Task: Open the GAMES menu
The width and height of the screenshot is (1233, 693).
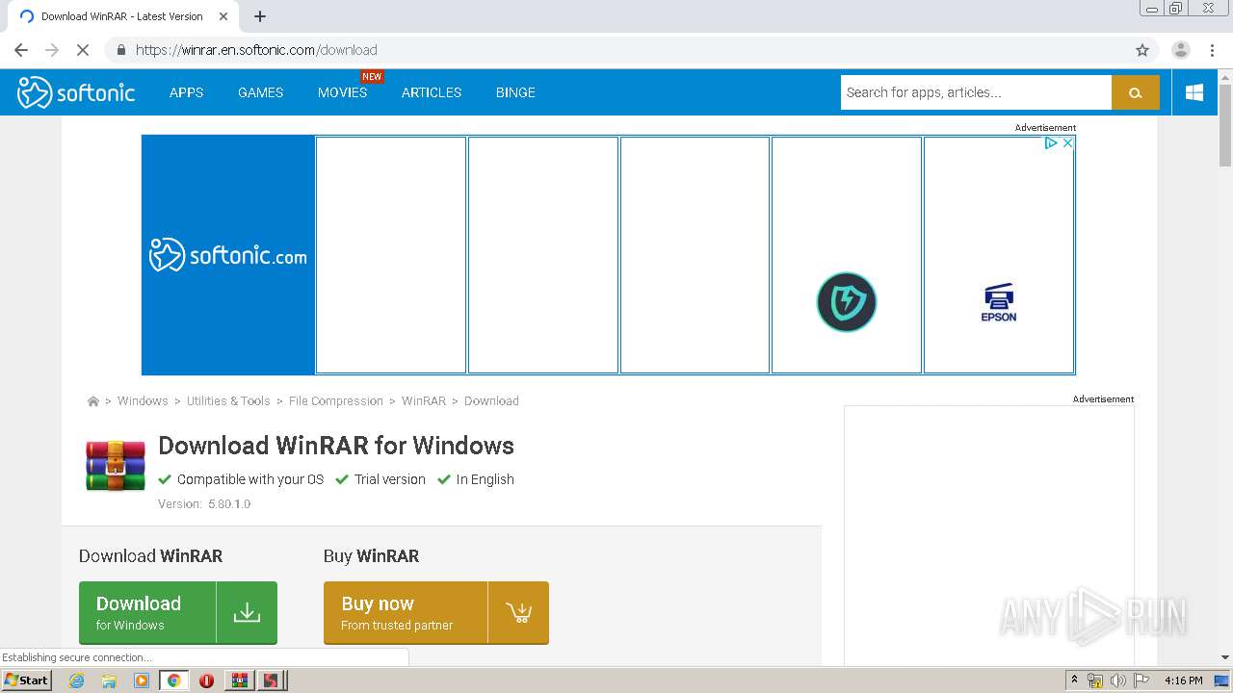Action: coord(261,92)
